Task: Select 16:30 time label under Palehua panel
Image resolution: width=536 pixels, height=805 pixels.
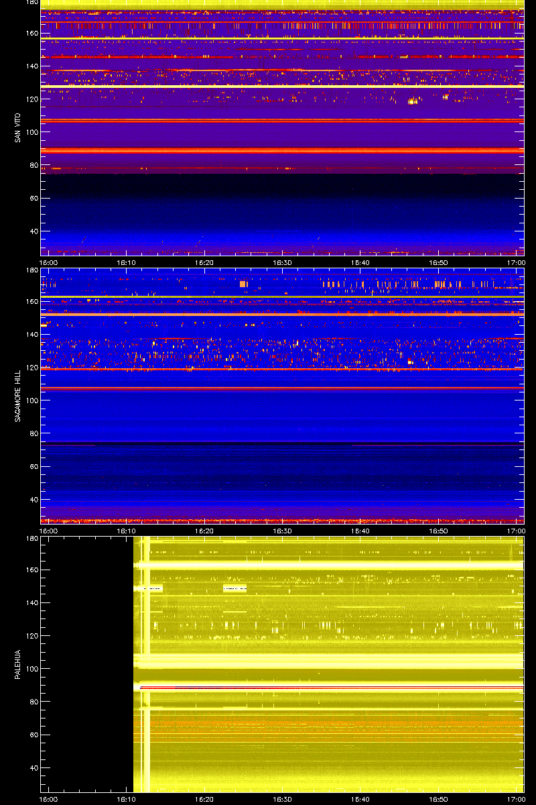Action: (283, 800)
